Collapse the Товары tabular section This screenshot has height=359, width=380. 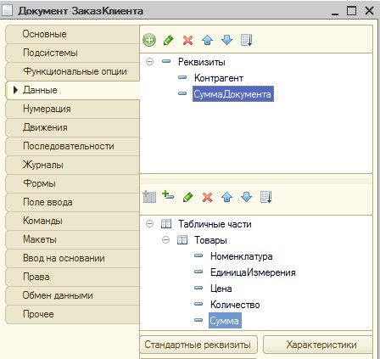165,240
